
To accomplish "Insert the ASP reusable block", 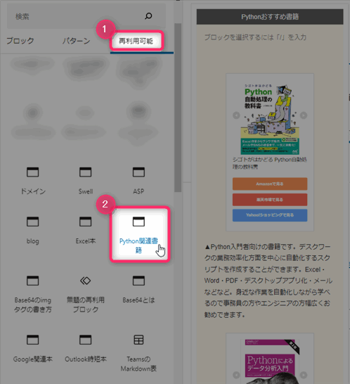I will pos(138,181).
